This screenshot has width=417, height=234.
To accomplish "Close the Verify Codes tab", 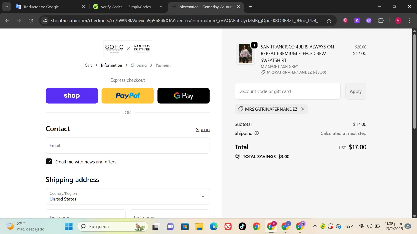I will click(x=161, y=7).
